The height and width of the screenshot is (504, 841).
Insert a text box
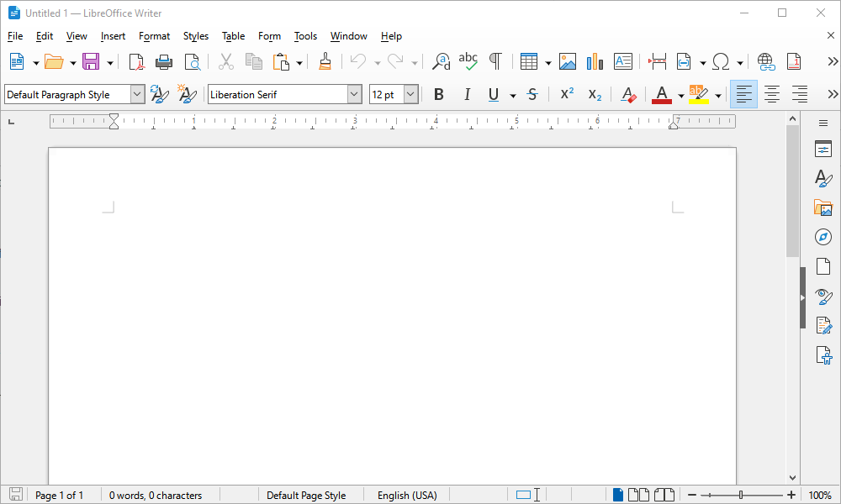click(x=622, y=61)
